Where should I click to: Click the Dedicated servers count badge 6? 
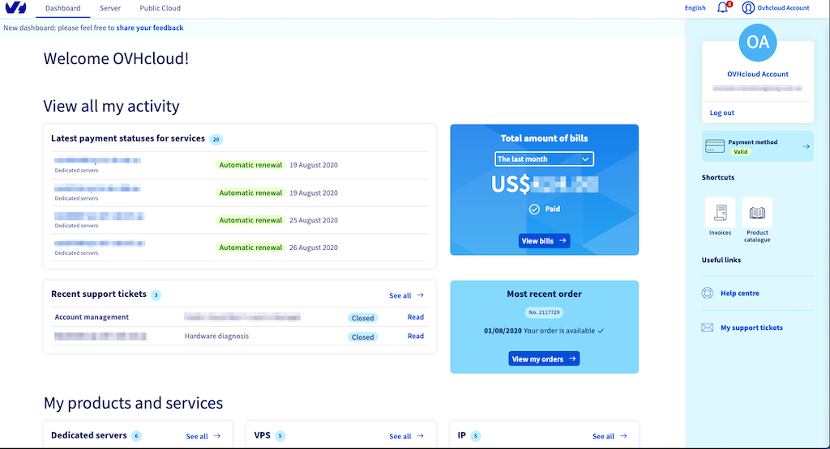(x=136, y=436)
